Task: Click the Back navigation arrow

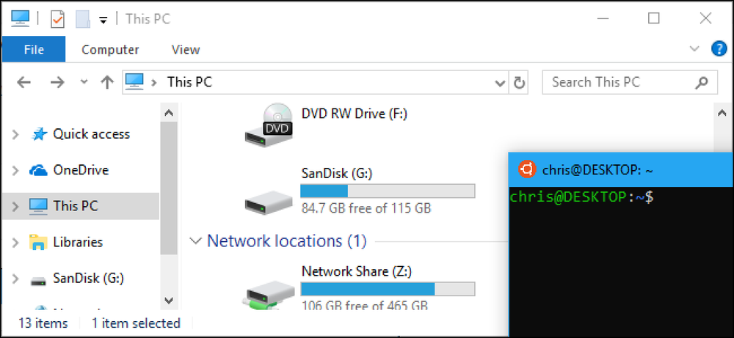Action: point(23,83)
